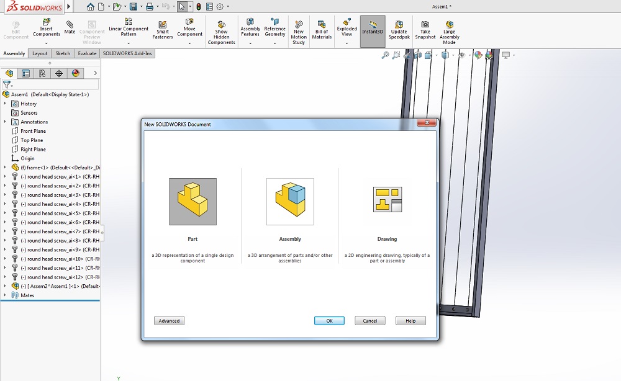Select Right Plane in feature tree
Viewport: 621px width, 381px height.
[x=34, y=149]
